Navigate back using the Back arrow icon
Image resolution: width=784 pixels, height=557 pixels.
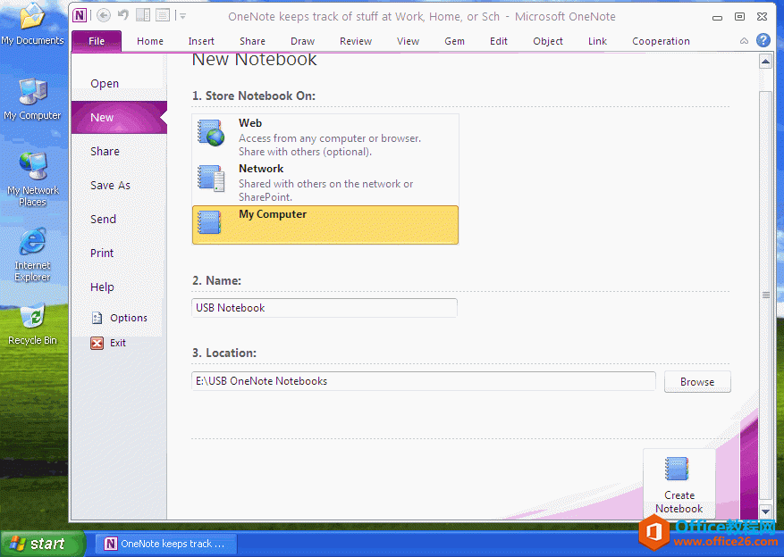(104, 15)
